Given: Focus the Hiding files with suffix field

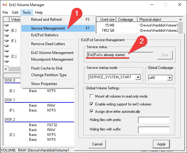Looking at the screenshot, I should tap(153, 130).
